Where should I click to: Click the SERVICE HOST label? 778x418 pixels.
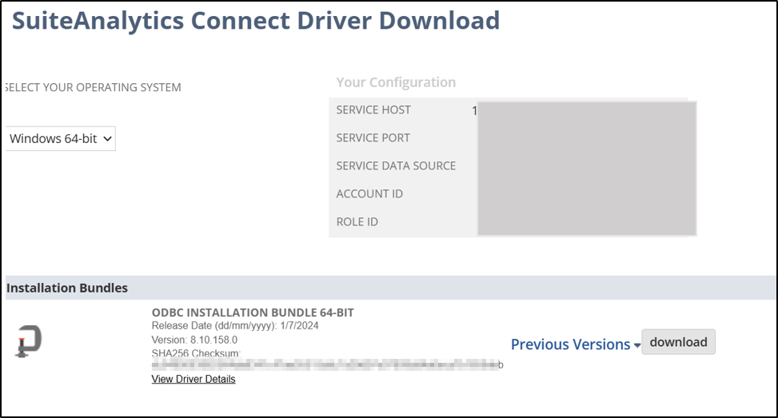(373, 110)
